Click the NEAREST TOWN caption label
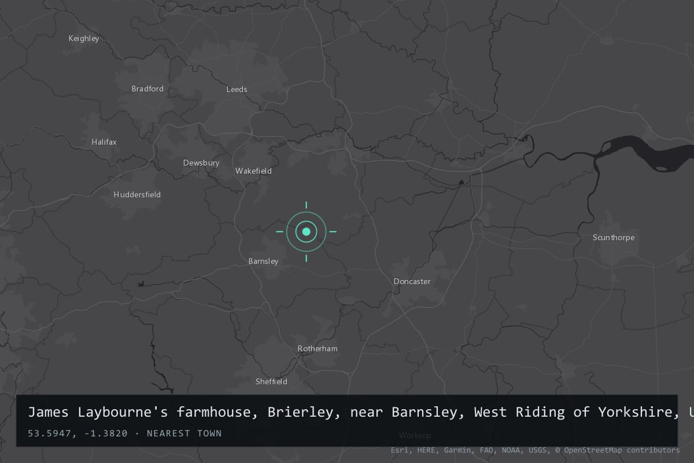Screen dimensions: 694x463 tap(184, 433)
